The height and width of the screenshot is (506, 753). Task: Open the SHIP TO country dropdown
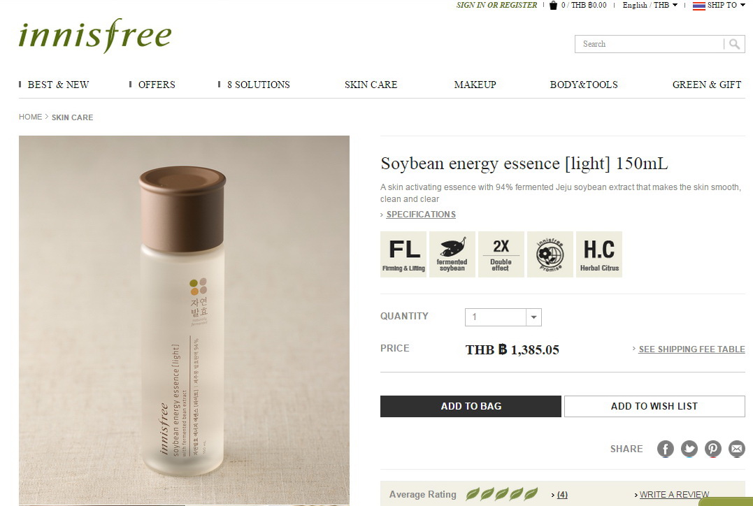(x=719, y=6)
